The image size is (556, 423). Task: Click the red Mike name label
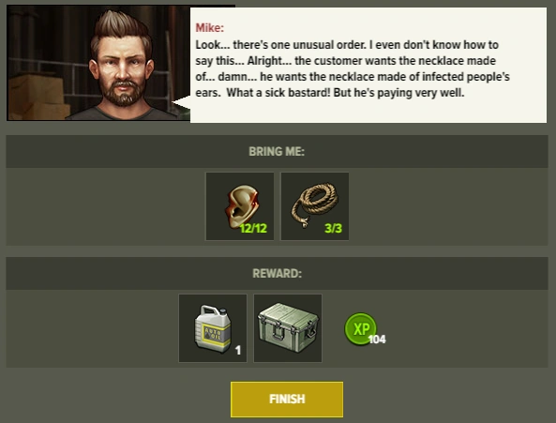click(x=210, y=27)
